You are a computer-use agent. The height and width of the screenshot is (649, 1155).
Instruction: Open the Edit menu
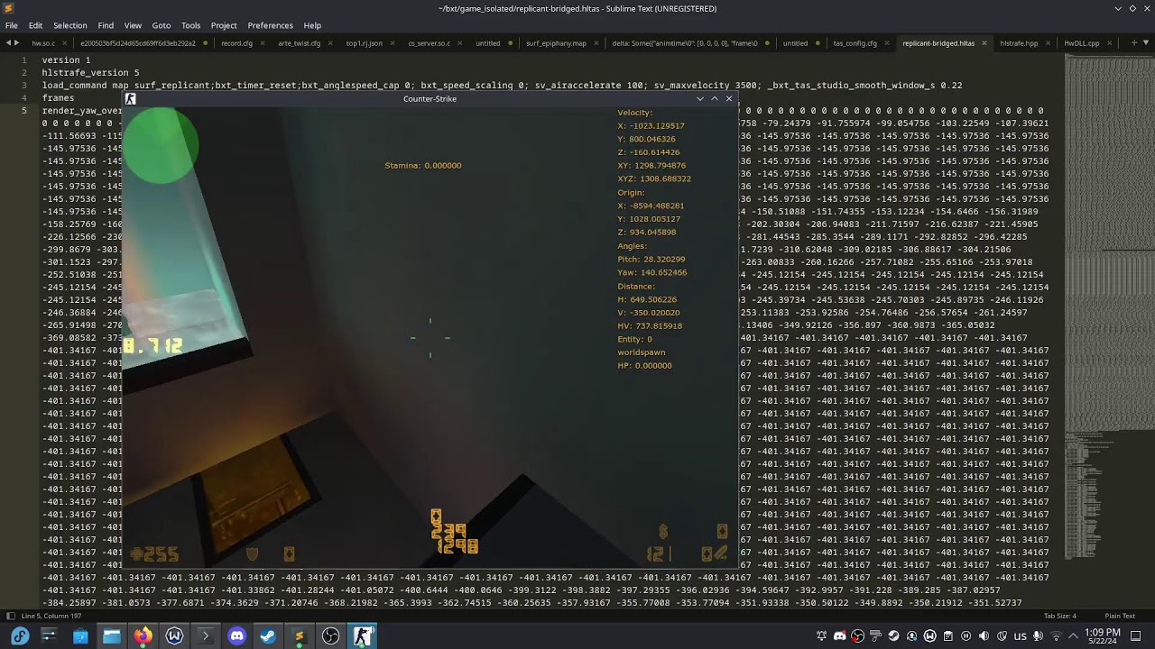point(35,25)
